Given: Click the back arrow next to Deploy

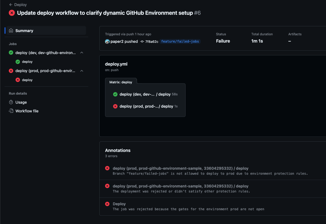Looking at the screenshot, I should (x=11, y=5).
